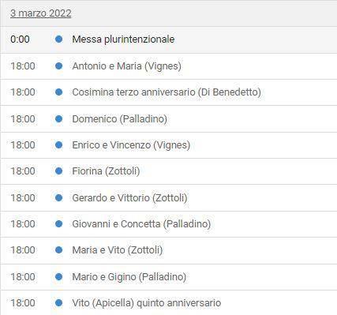Select Cosimina terzo anniversario (Di Benedetto) entry
The width and height of the screenshot is (337, 315).
tap(167, 92)
